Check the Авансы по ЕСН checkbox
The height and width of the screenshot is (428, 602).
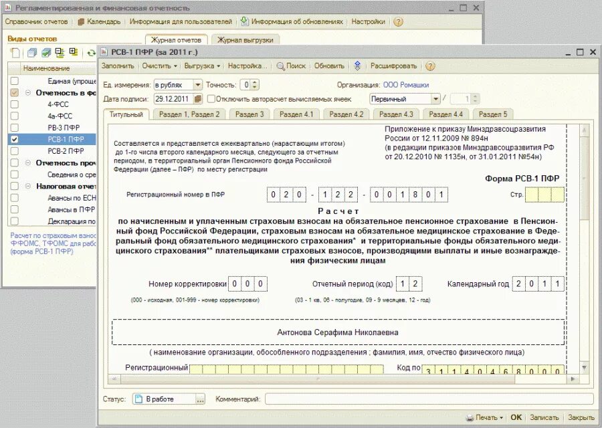pyautogui.click(x=14, y=198)
